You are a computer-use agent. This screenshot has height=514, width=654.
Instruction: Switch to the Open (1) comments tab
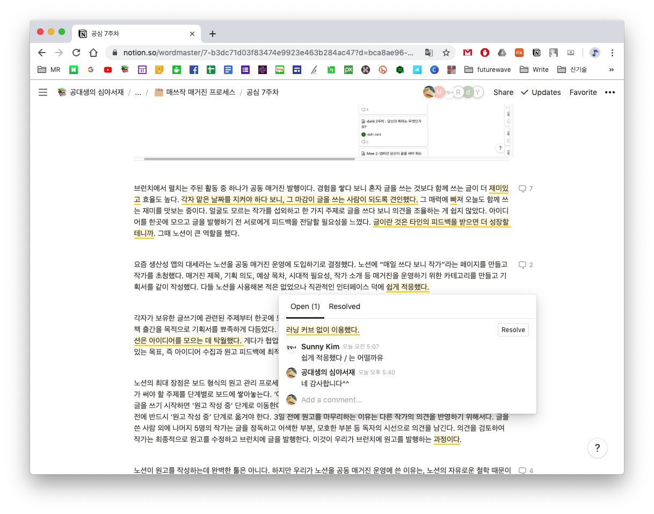(305, 306)
